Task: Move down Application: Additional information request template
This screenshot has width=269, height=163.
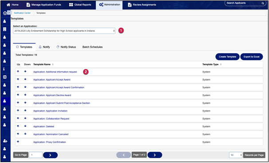Action: pyautogui.click(x=25, y=71)
